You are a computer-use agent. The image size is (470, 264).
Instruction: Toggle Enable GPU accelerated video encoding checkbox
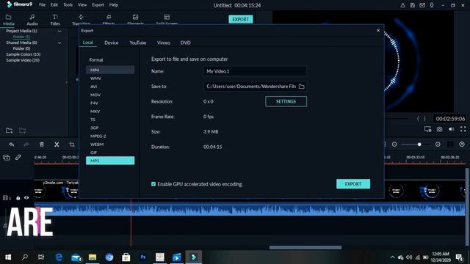click(x=153, y=184)
